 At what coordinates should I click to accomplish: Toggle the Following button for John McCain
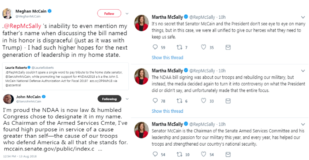click(109, 98)
